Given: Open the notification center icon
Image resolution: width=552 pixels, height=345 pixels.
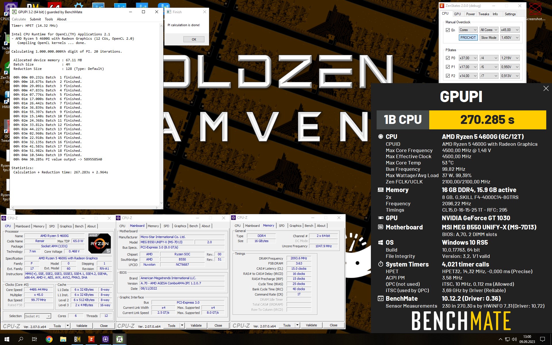Looking at the screenshot, I should (x=543, y=339).
